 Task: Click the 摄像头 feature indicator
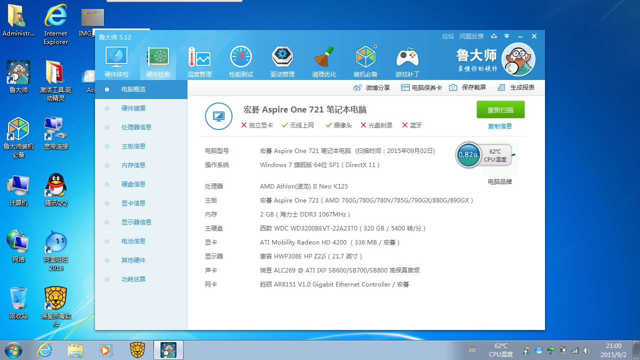click(x=338, y=125)
